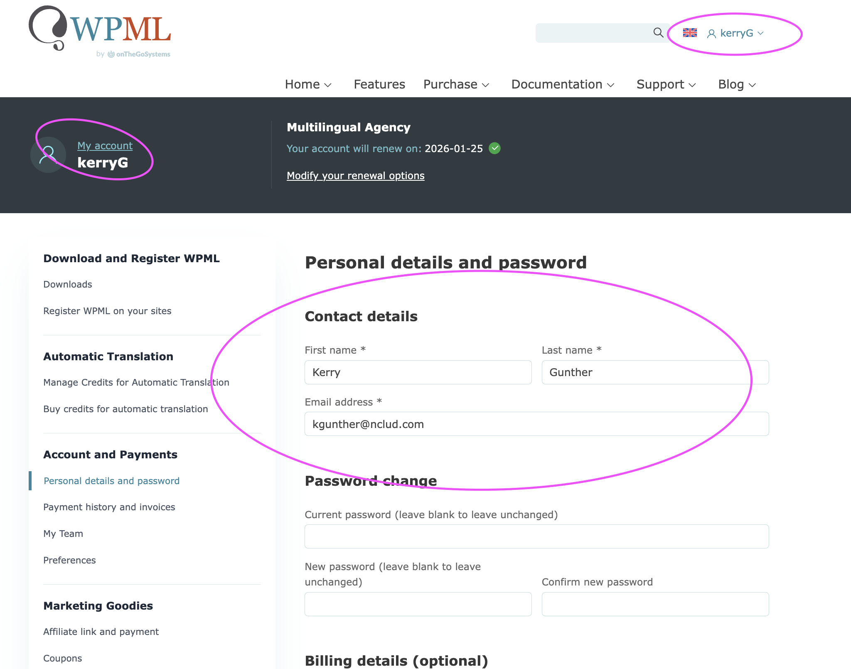This screenshot has height=669, width=851.
Task: Click the UK flag language icon
Action: (x=690, y=33)
